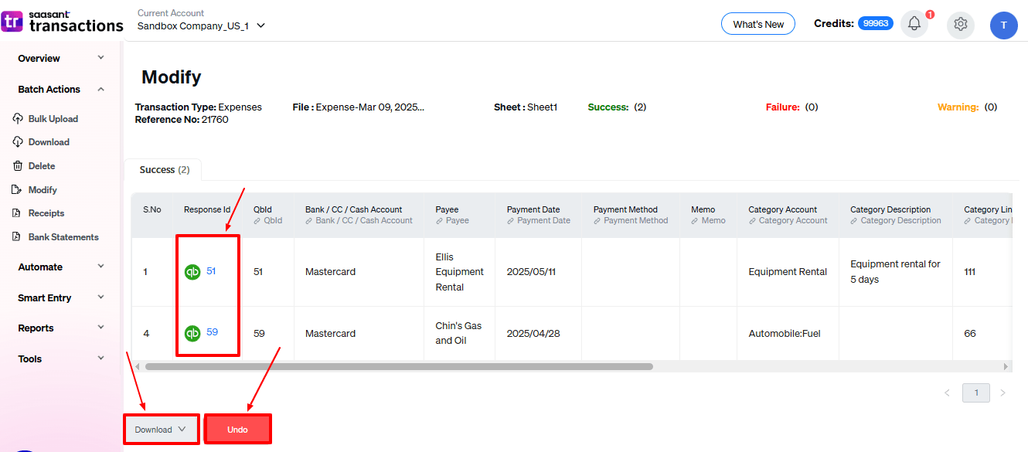The height and width of the screenshot is (452, 1028).
Task: Switch to the Success (2) tab
Action: (164, 170)
